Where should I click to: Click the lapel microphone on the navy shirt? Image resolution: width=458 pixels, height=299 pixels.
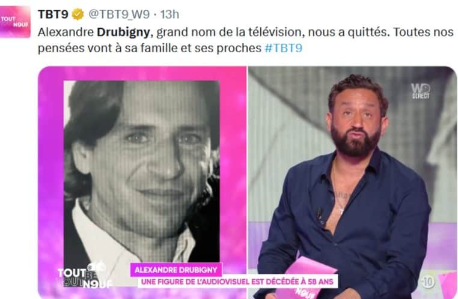coord(320,216)
